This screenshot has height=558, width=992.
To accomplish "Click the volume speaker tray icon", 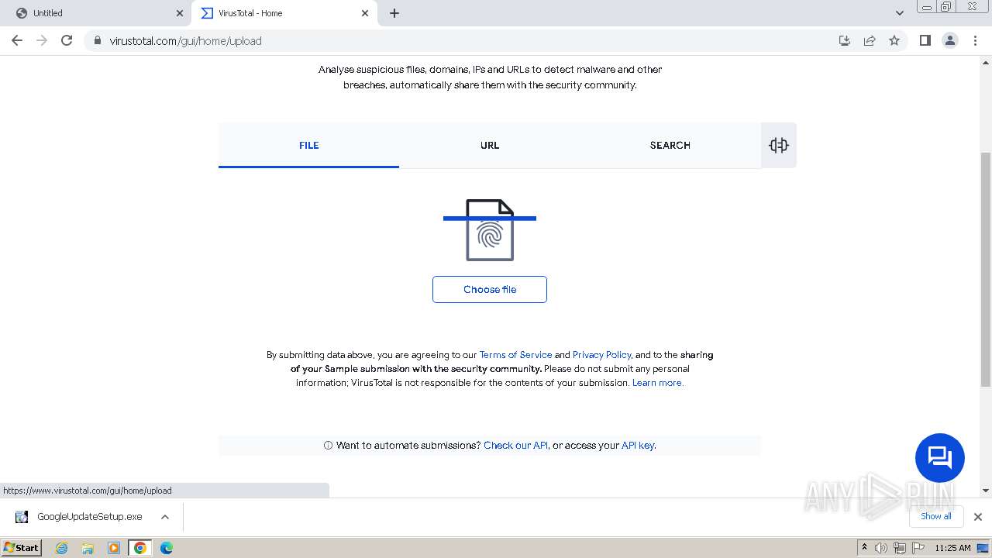I will click(881, 548).
